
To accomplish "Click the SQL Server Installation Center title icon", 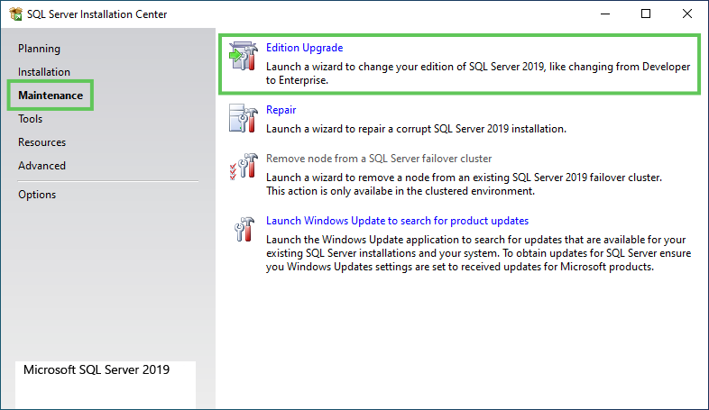I will [16, 14].
